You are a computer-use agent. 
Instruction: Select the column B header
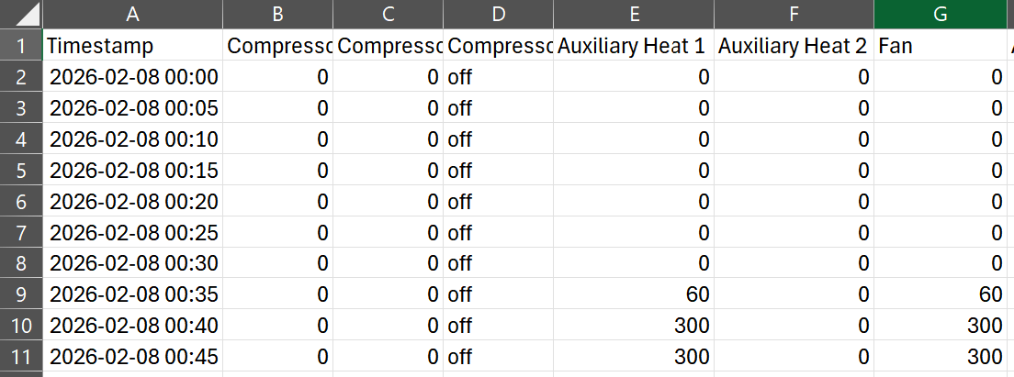coord(277,14)
